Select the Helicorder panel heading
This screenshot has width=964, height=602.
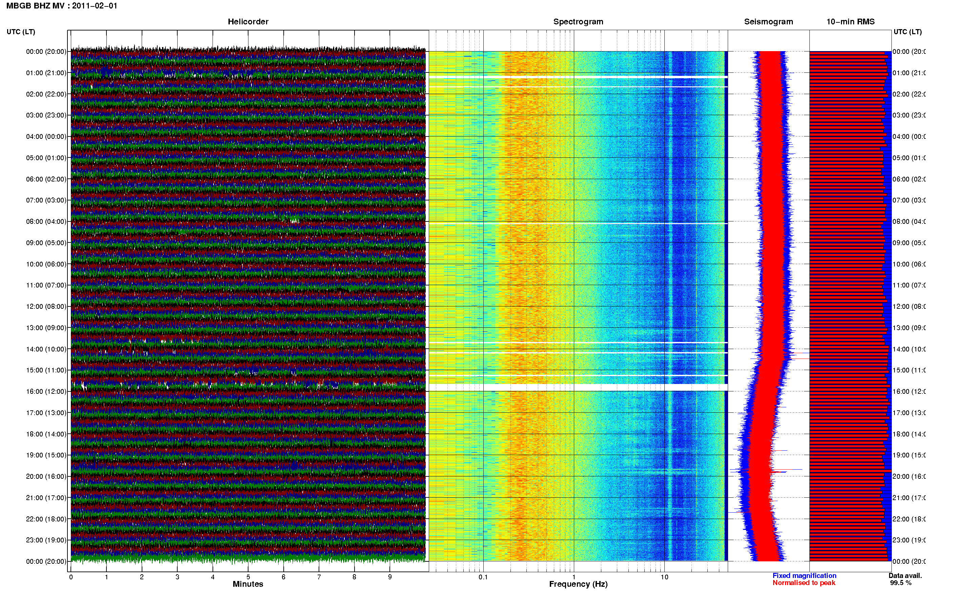248,22
